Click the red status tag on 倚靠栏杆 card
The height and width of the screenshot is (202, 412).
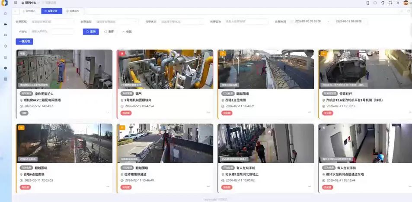pyautogui.click(x=328, y=113)
